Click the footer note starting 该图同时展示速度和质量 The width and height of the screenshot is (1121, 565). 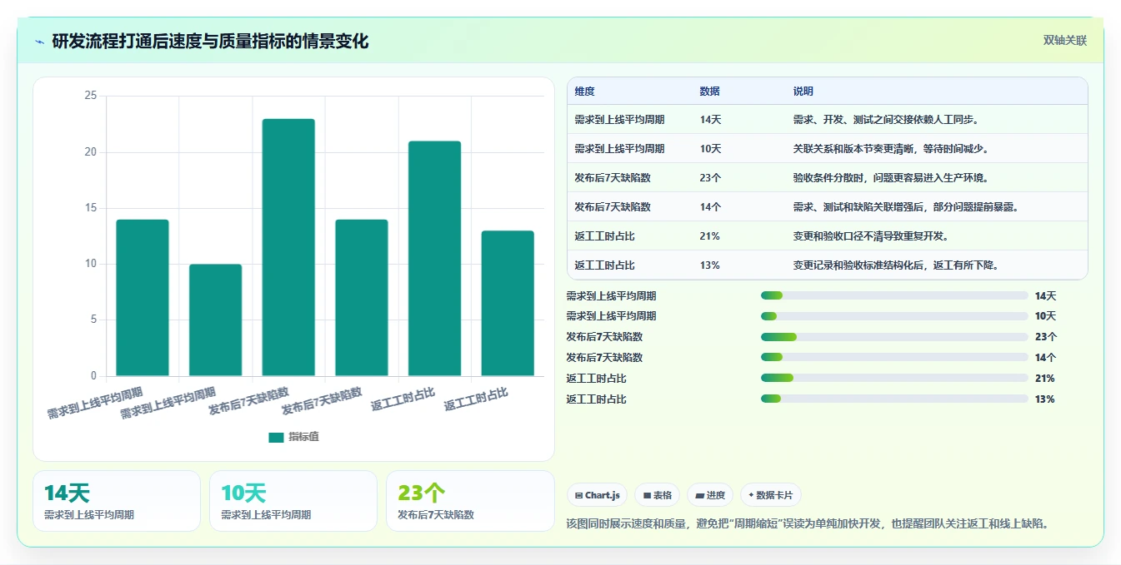point(808,524)
